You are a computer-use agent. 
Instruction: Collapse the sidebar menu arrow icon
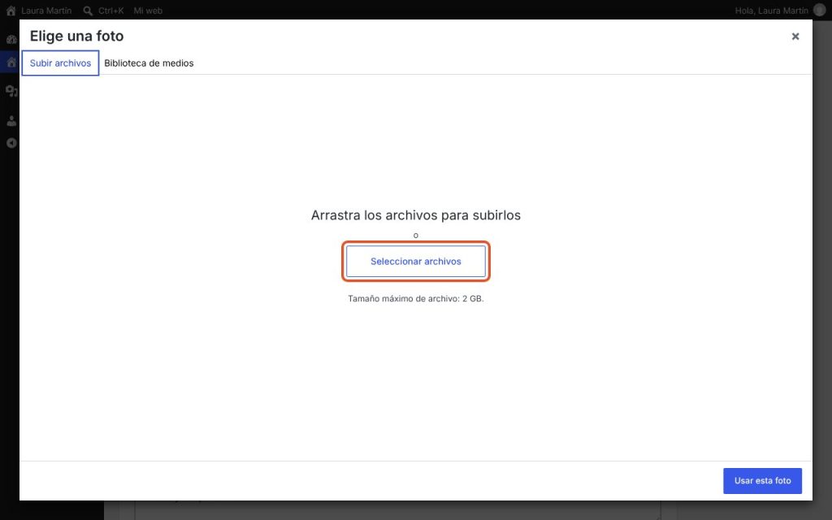point(11,143)
